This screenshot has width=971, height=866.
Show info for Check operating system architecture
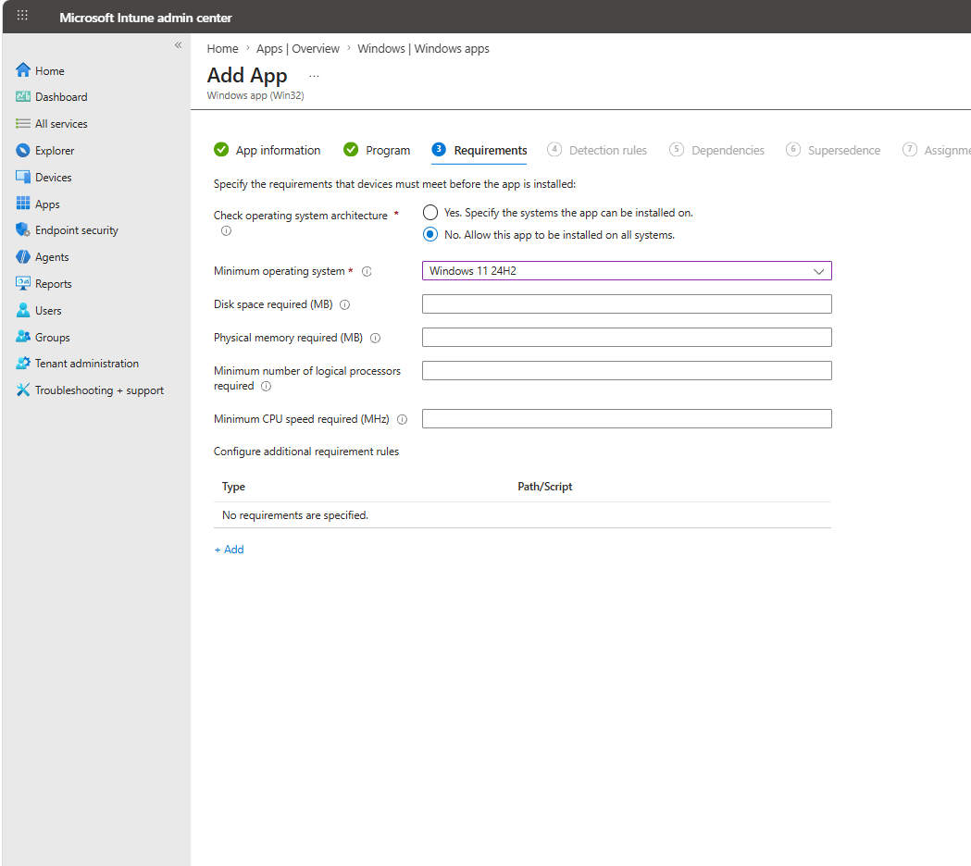coord(227,231)
